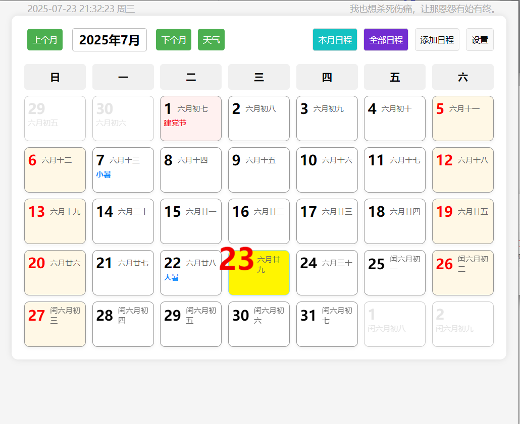Select July 28 闰六月初四
The width and height of the screenshot is (520, 424).
pyautogui.click(x=123, y=324)
